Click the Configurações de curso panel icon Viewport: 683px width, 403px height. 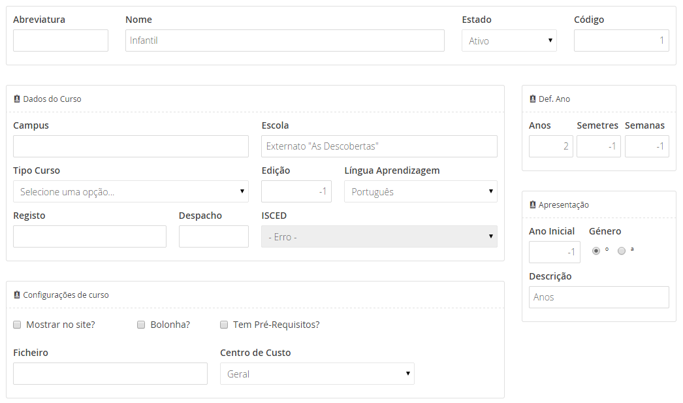(x=17, y=295)
